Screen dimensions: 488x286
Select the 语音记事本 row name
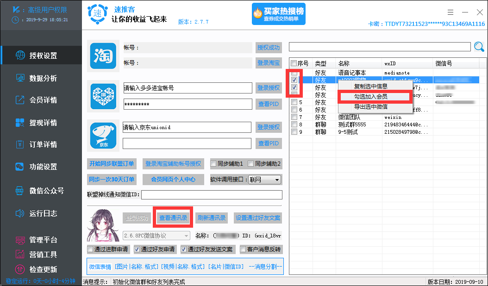(352, 73)
